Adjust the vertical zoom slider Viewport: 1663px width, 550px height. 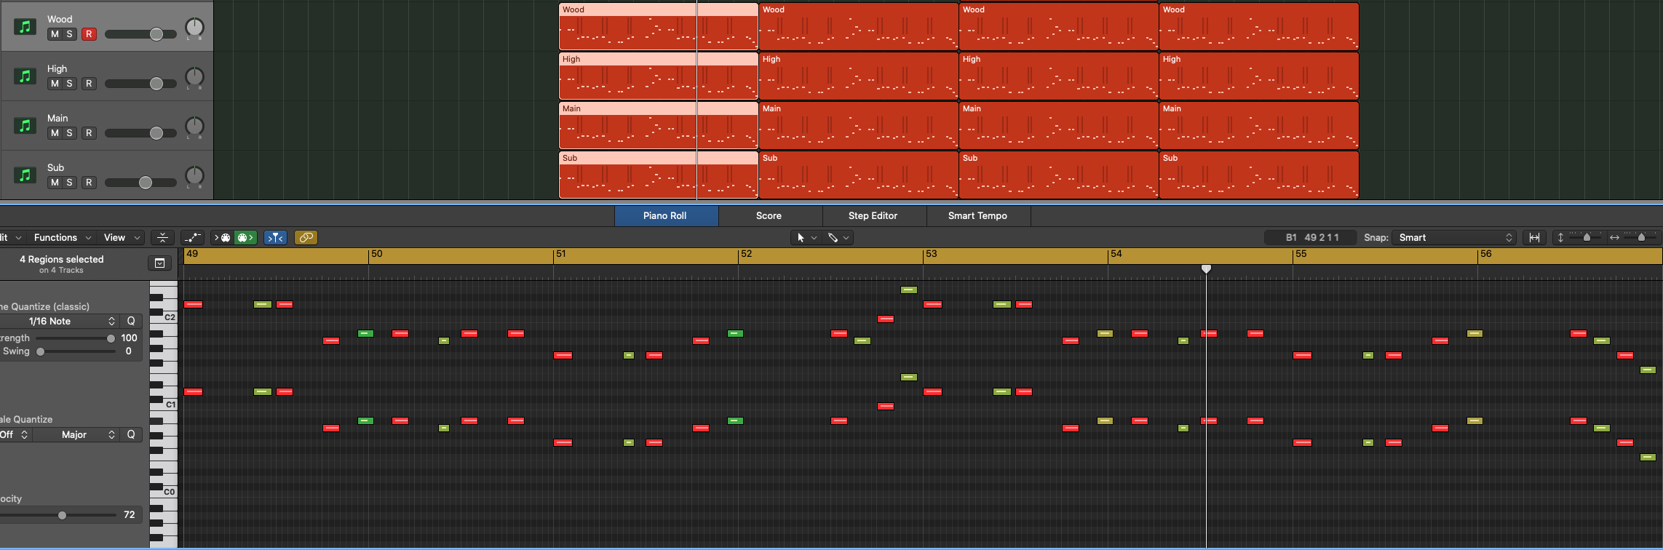[x=1587, y=237]
